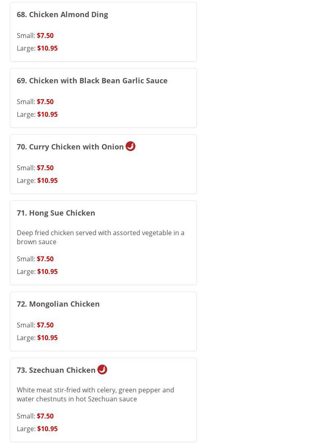Click the small $7.50 price for Chicken Almond Ding
This screenshot has height=443, width=315.
45,36
